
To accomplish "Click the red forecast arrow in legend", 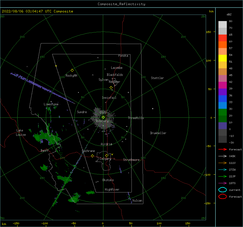I will coord(222,149).
